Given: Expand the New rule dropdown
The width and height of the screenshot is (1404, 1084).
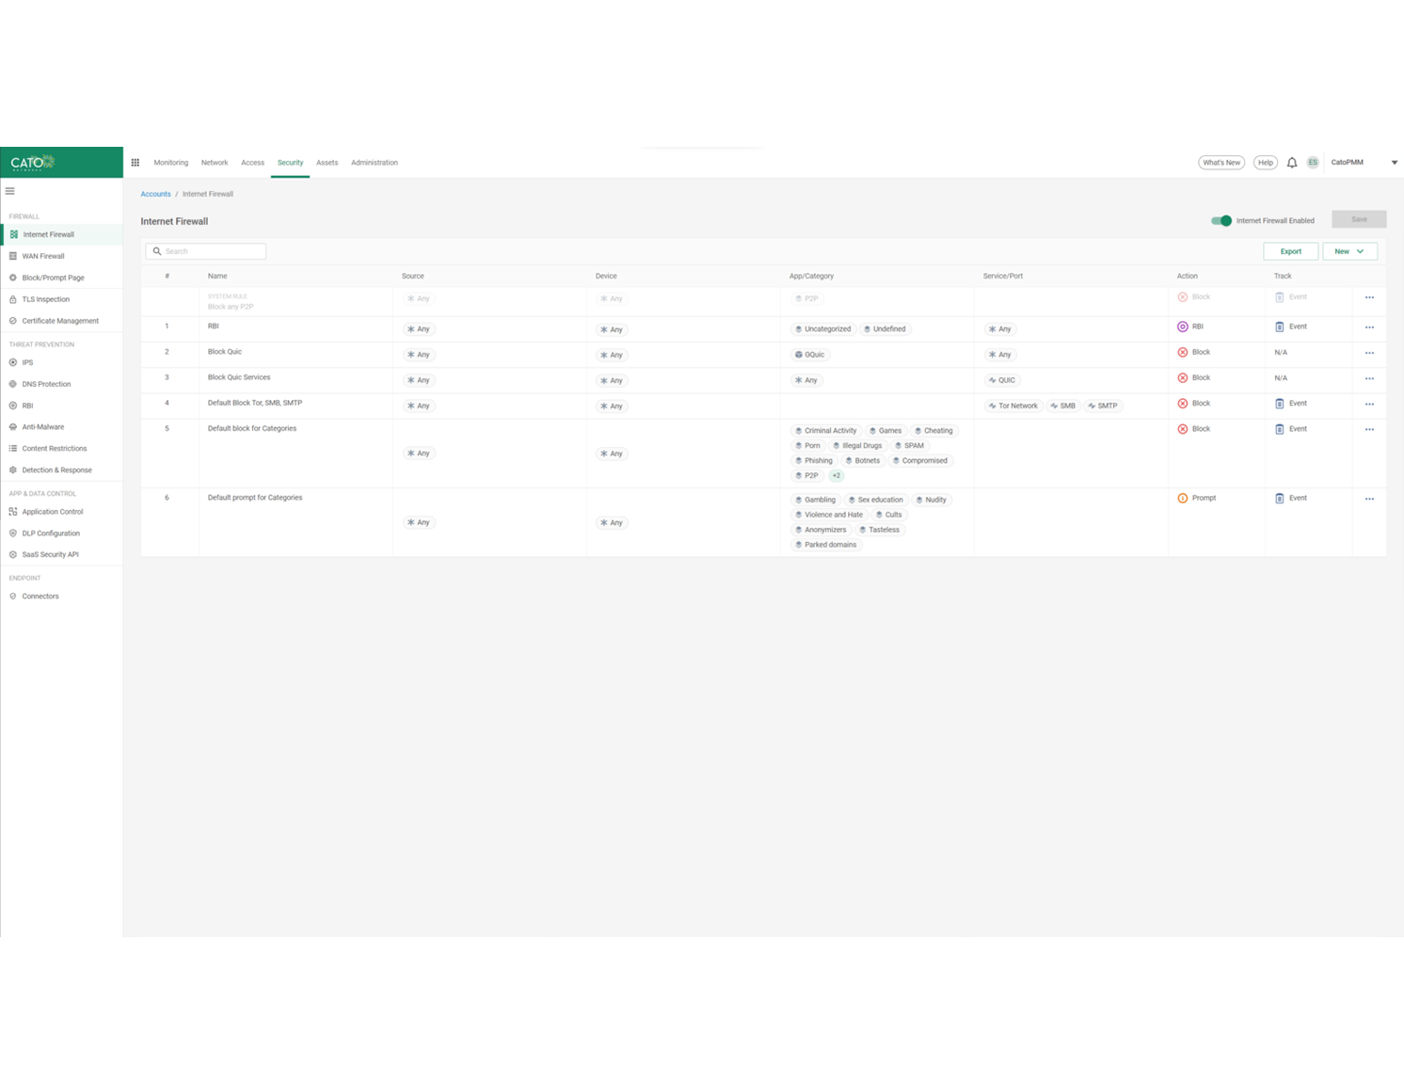Looking at the screenshot, I should click(x=1348, y=251).
